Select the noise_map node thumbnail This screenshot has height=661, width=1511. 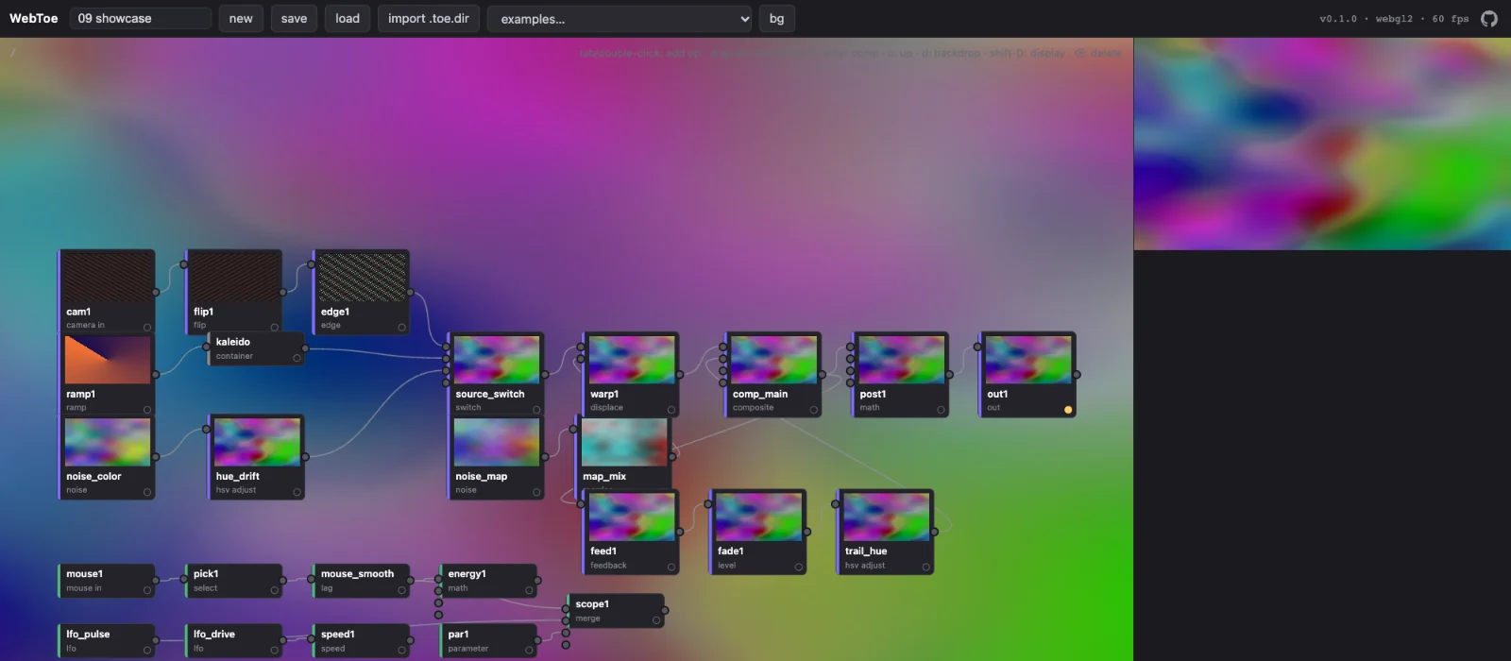tap(497, 442)
